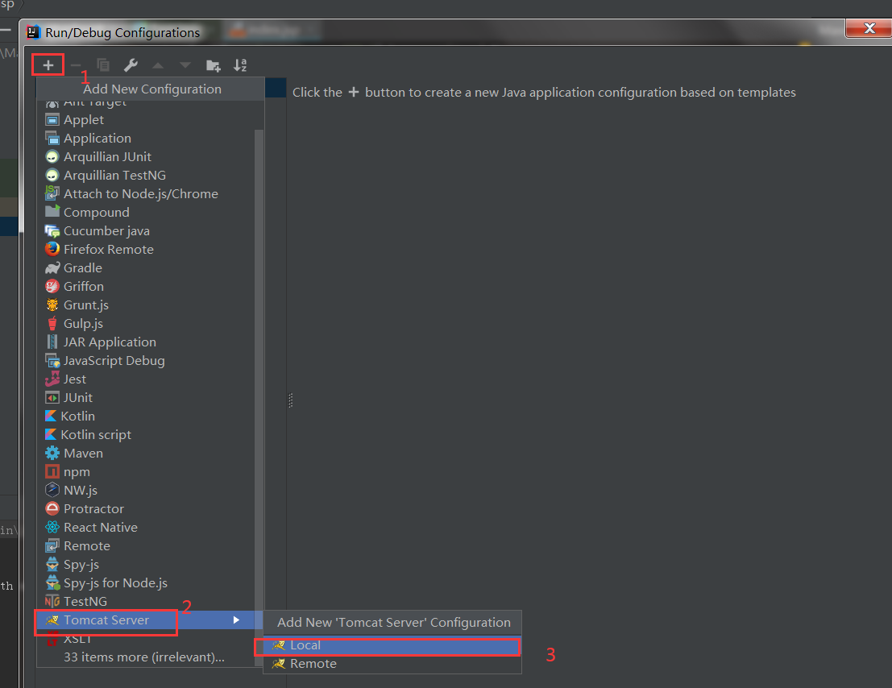Click the vertical splitter grip handle
The height and width of the screenshot is (688, 892).
(x=291, y=400)
